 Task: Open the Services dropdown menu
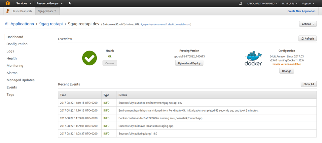coord(24,4)
